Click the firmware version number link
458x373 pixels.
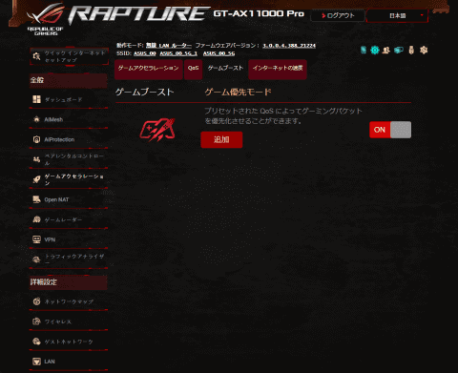click(x=289, y=46)
